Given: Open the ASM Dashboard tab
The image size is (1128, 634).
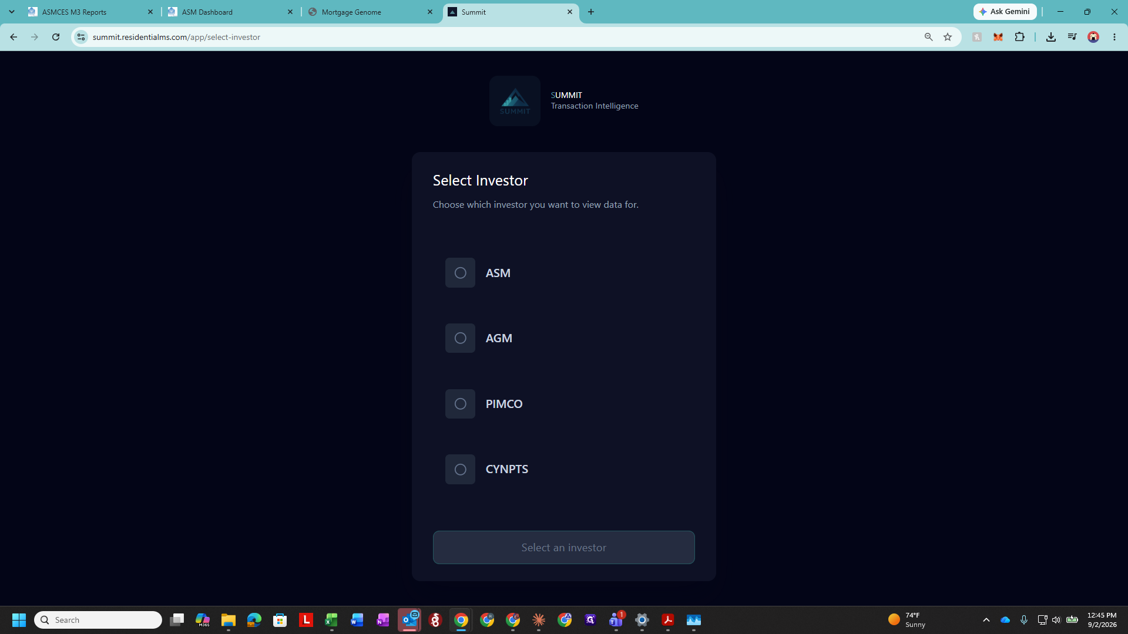Looking at the screenshot, I should [230, 12].
